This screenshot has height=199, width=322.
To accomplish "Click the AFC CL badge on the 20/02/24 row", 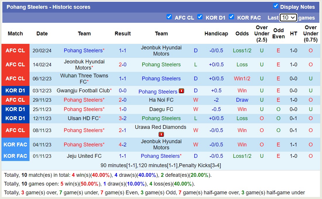I will pos(15,50).
